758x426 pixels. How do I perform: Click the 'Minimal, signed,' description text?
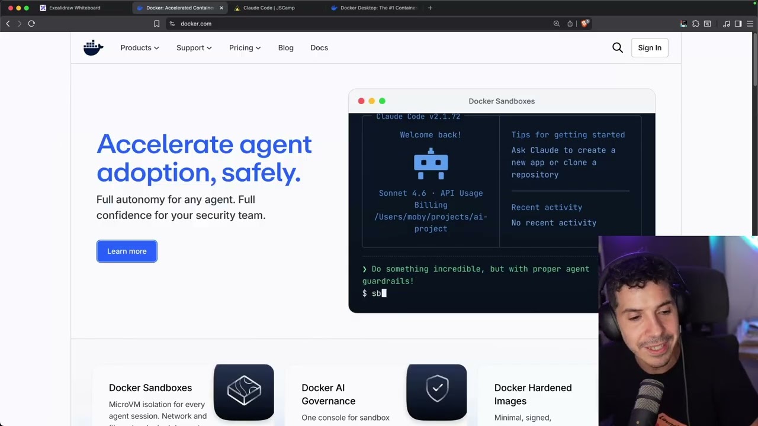pyautogui.click(x=523, y=418)
